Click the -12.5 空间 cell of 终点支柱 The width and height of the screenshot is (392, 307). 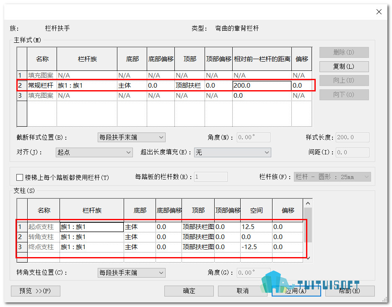click(x=256, y=247)
